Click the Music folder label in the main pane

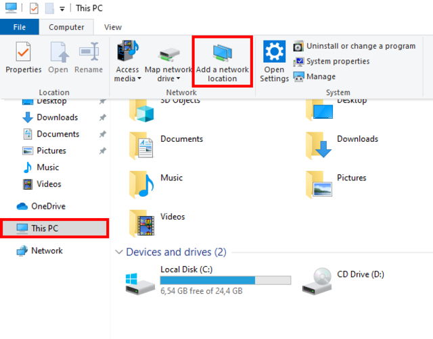point(171,178)
